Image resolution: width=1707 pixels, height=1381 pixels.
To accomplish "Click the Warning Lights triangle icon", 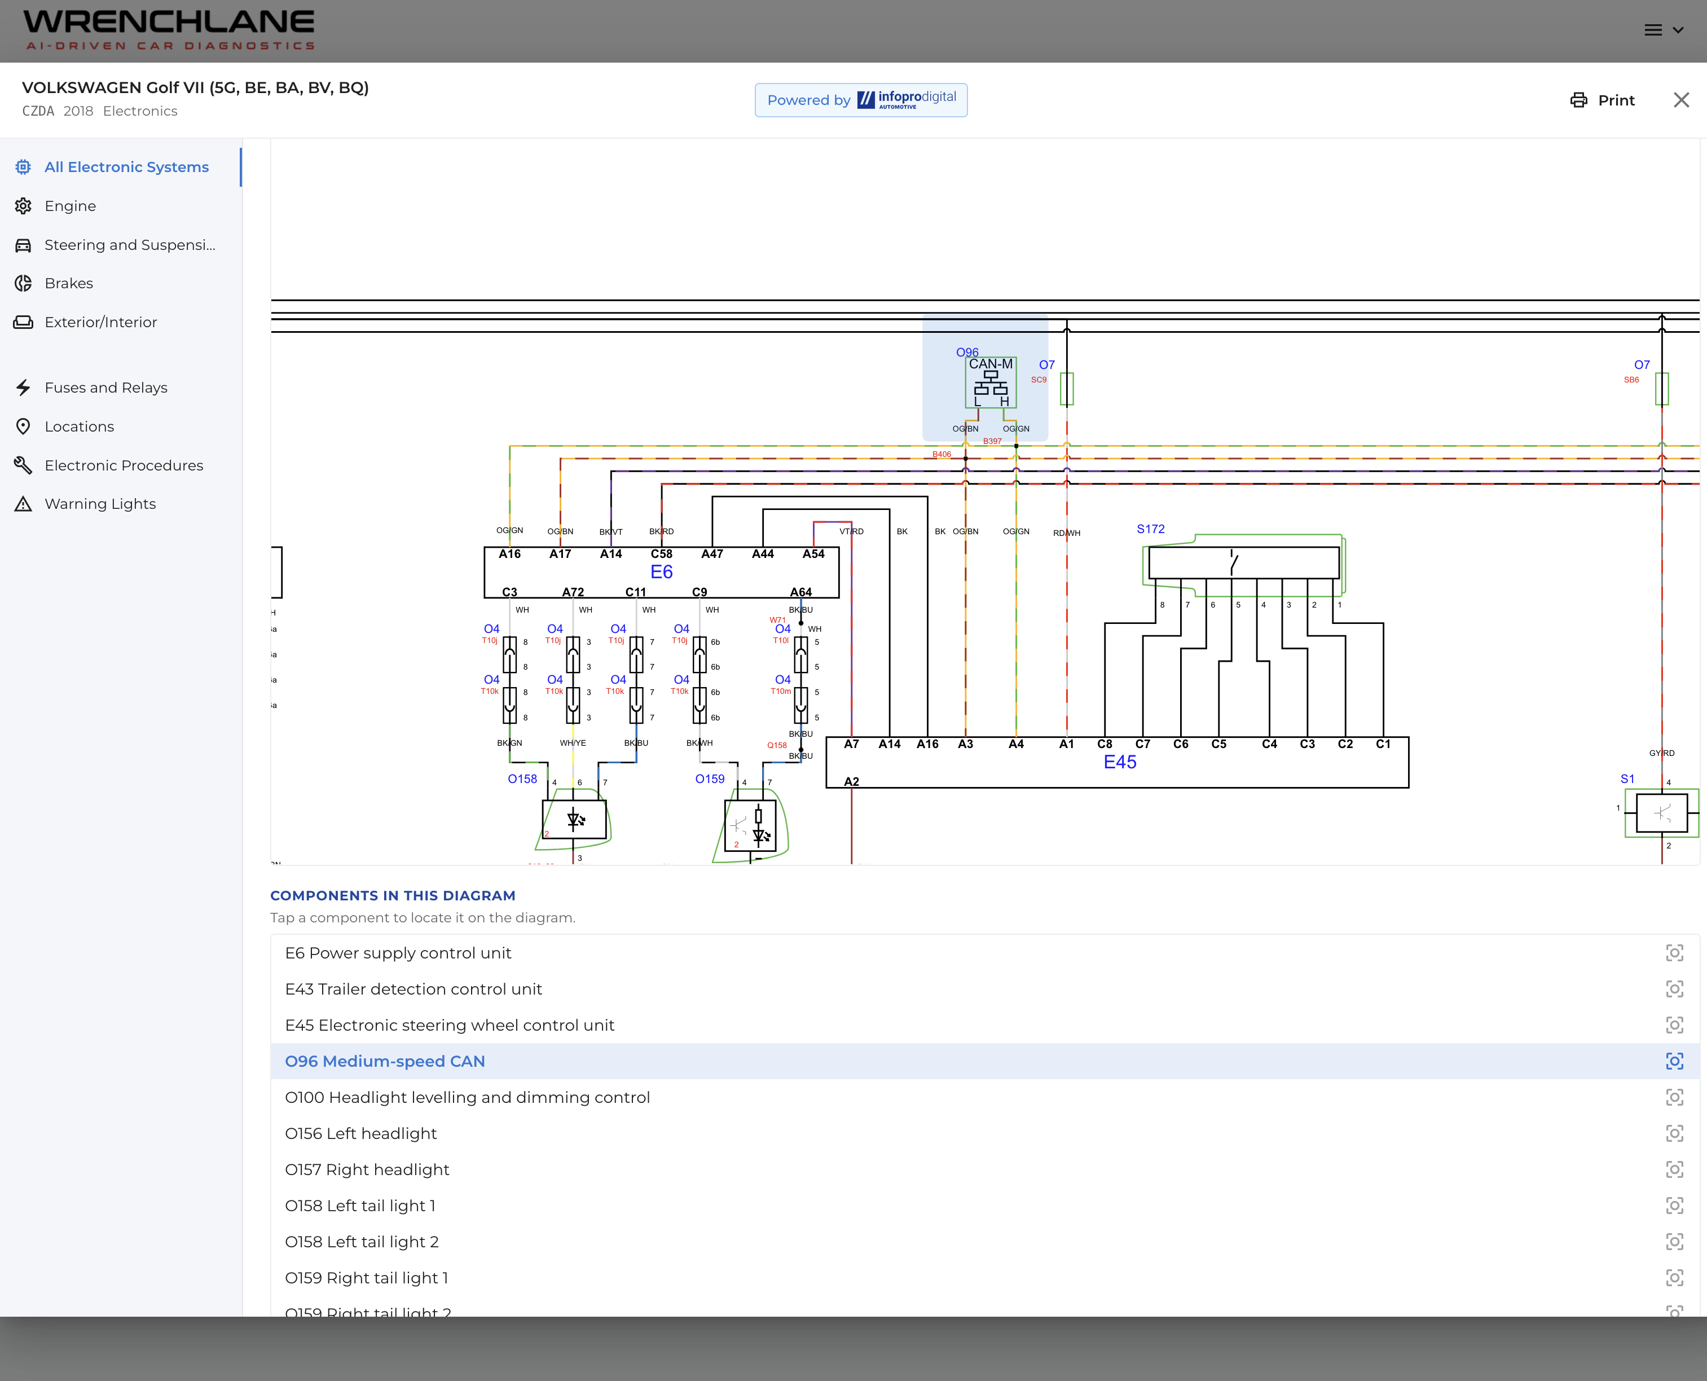I will click(x=23, y=504).
